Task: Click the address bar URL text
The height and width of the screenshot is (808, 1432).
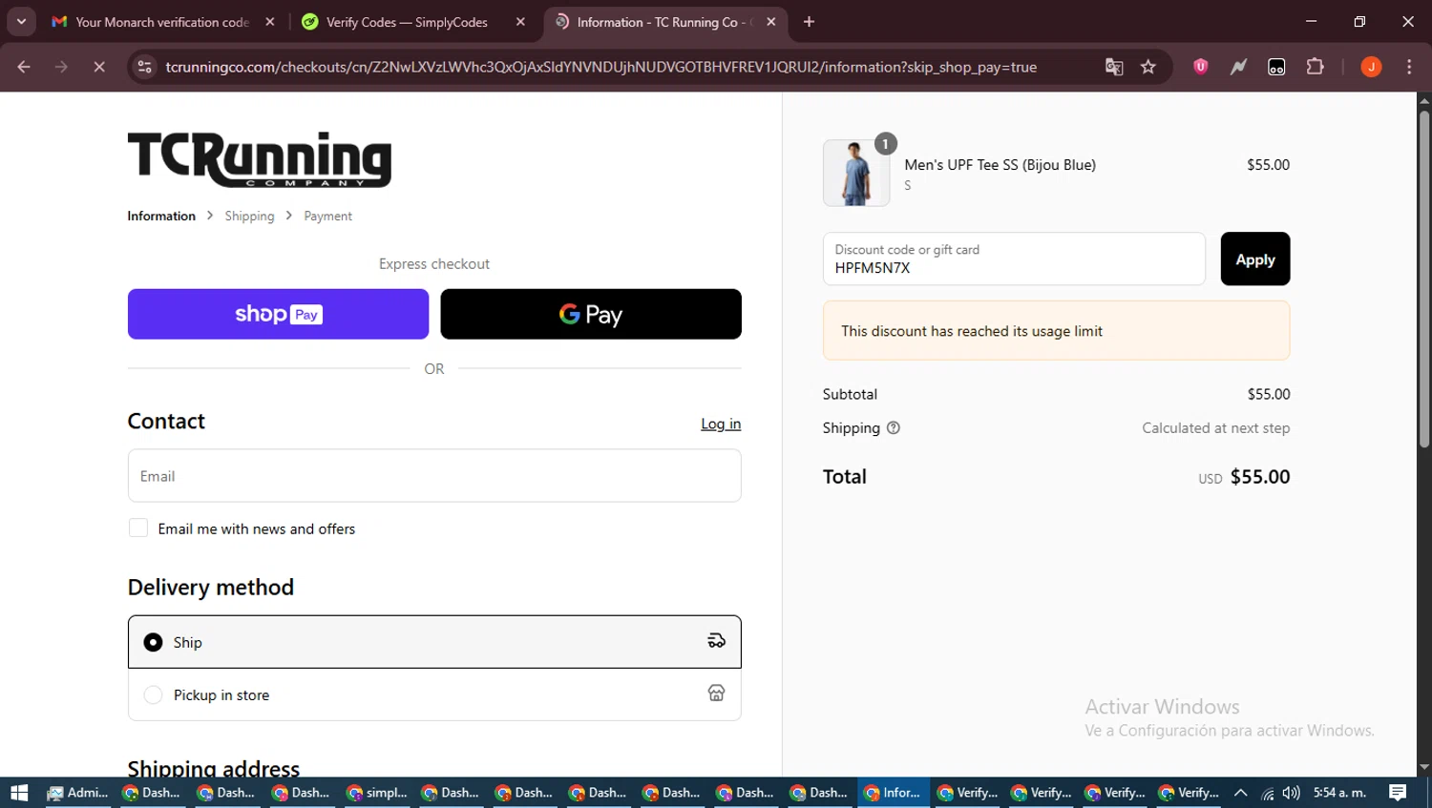Action: 601,67
